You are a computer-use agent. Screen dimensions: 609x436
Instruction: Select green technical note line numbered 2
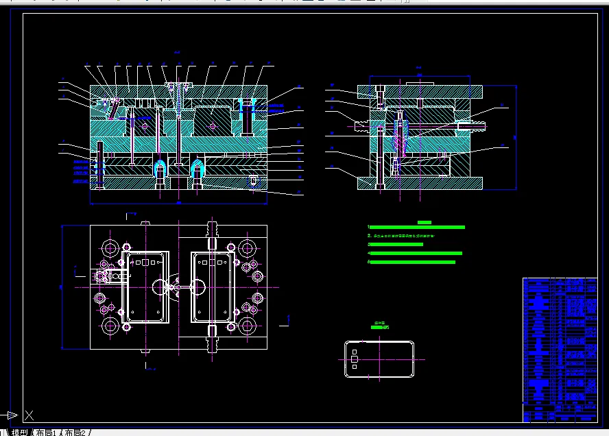[401, 236]
